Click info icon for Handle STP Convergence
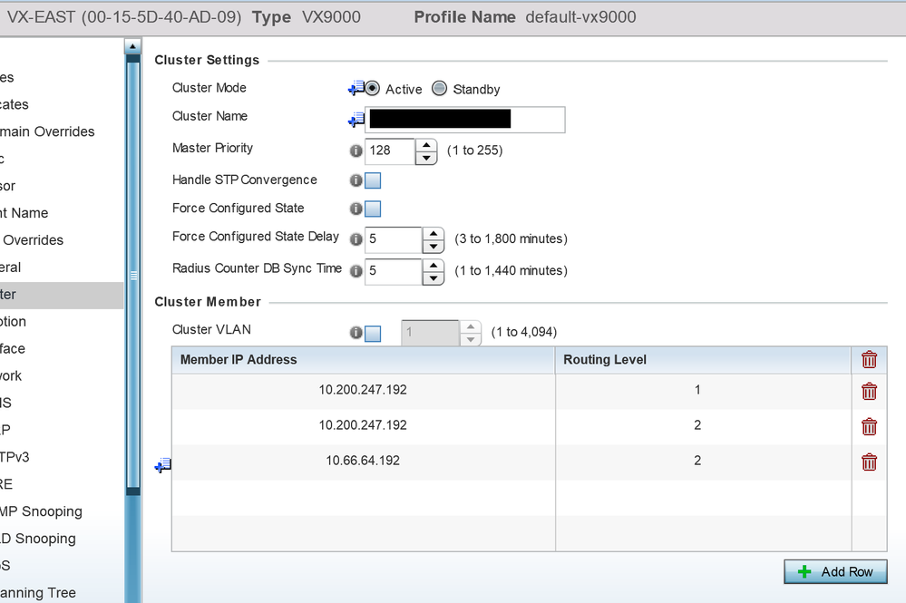Screen dimensions: 906x603 click(356, 180)
